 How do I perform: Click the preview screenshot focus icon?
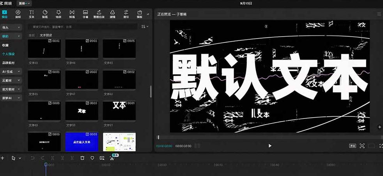coord(362,146)
